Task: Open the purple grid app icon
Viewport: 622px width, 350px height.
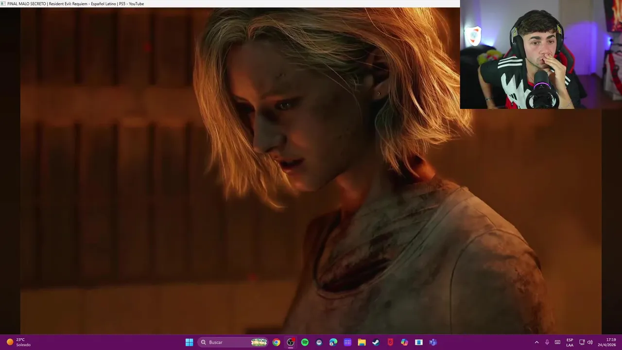Action: (x=347, y=342)
